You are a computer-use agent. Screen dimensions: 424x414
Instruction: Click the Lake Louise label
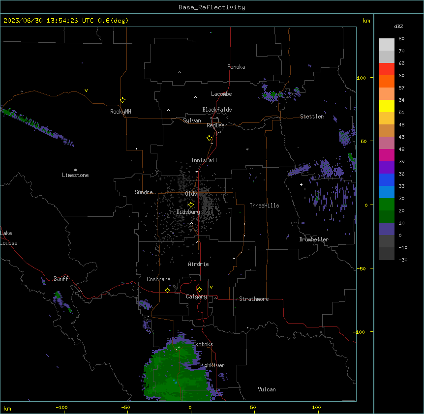tap(9, 238)
